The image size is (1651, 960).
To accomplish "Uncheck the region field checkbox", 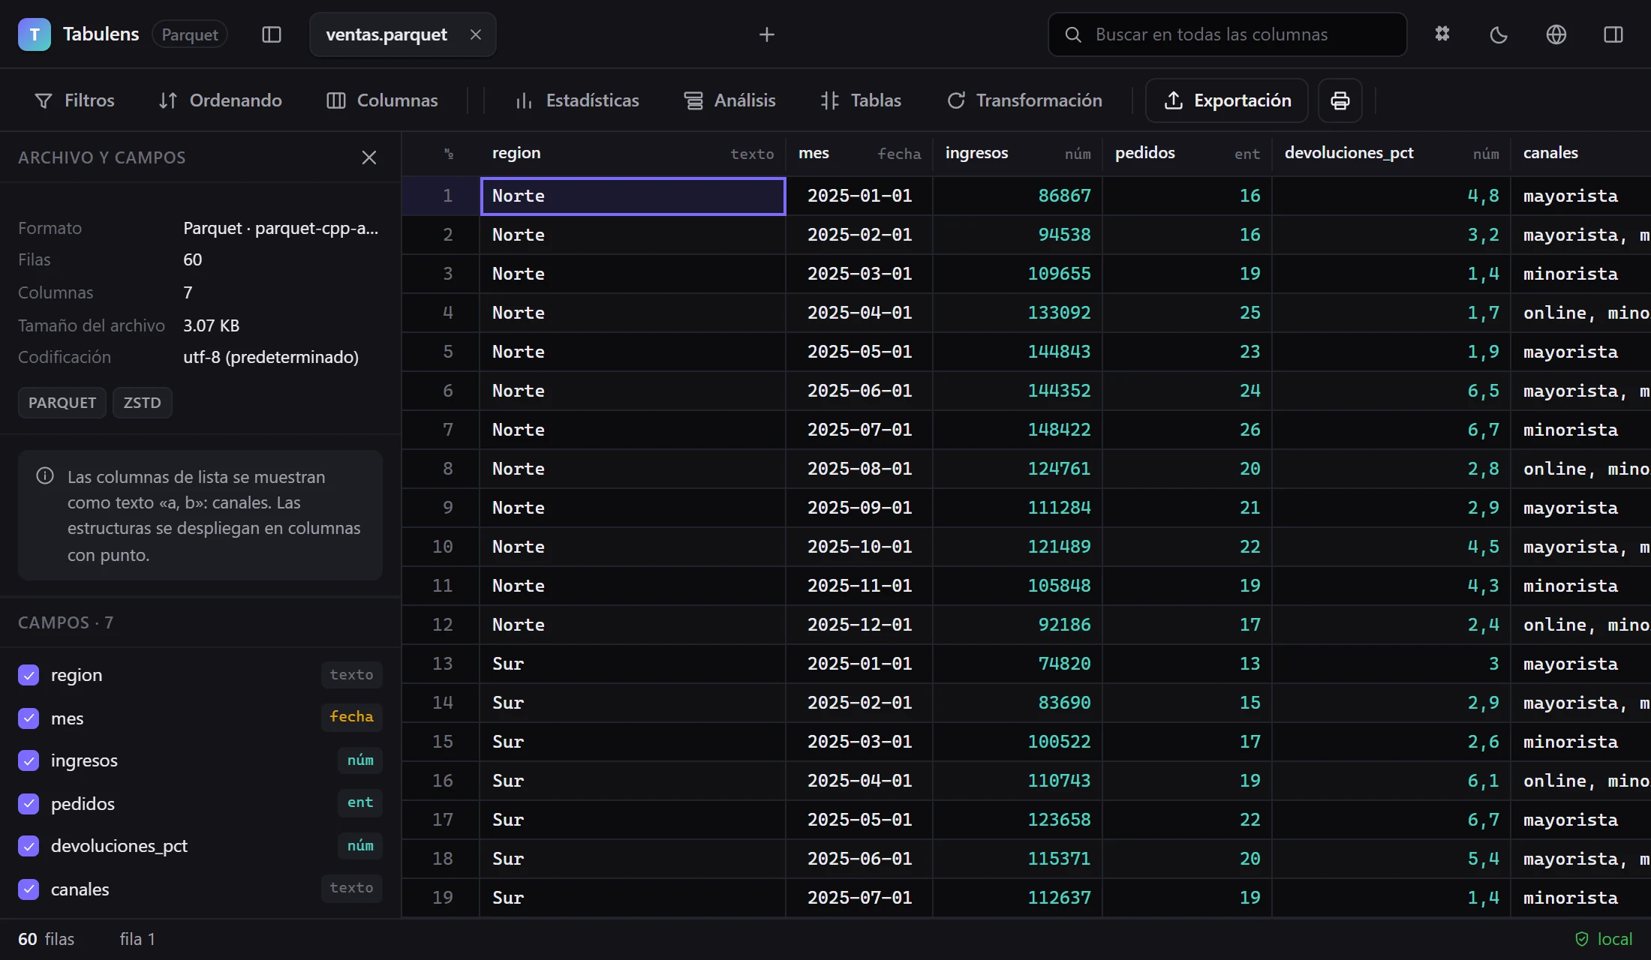I will tap(29, 675).
